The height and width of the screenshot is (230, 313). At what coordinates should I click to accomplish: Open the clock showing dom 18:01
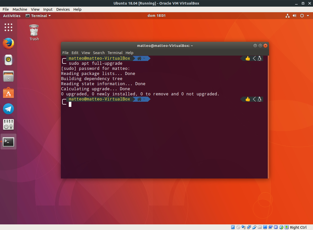[156, 16]
